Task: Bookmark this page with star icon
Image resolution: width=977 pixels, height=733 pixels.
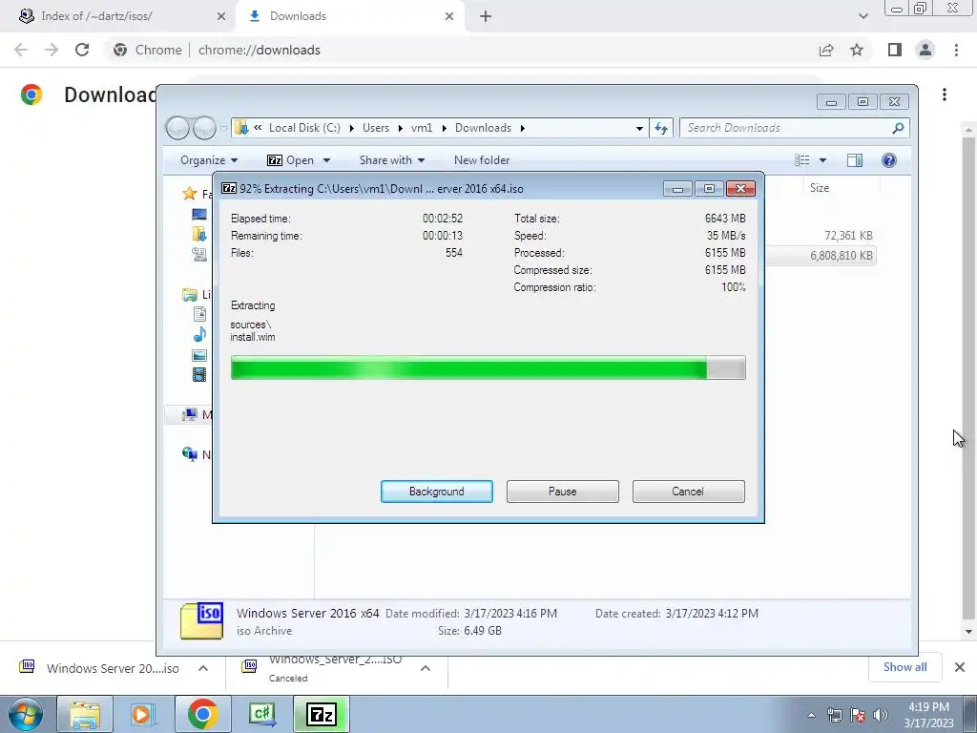Action: click(x=857, y=50)
